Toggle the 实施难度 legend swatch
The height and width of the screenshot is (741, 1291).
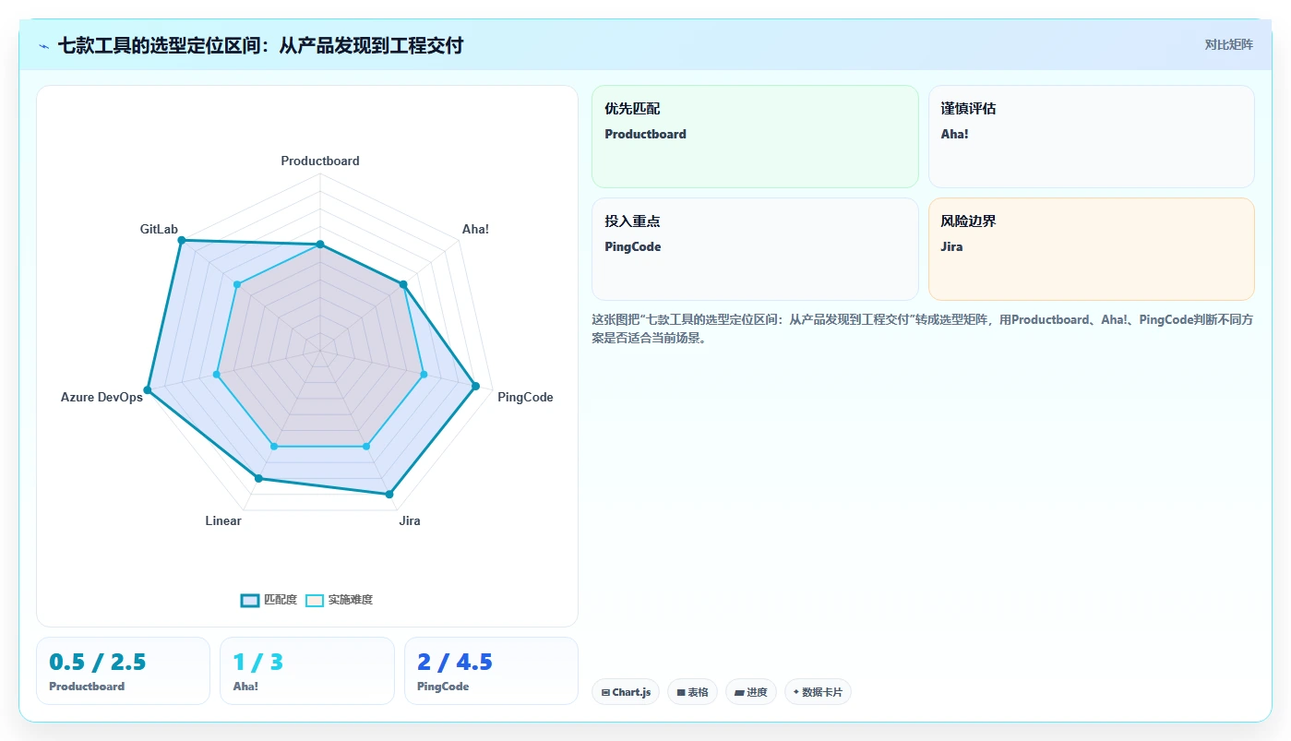(315, 600)
